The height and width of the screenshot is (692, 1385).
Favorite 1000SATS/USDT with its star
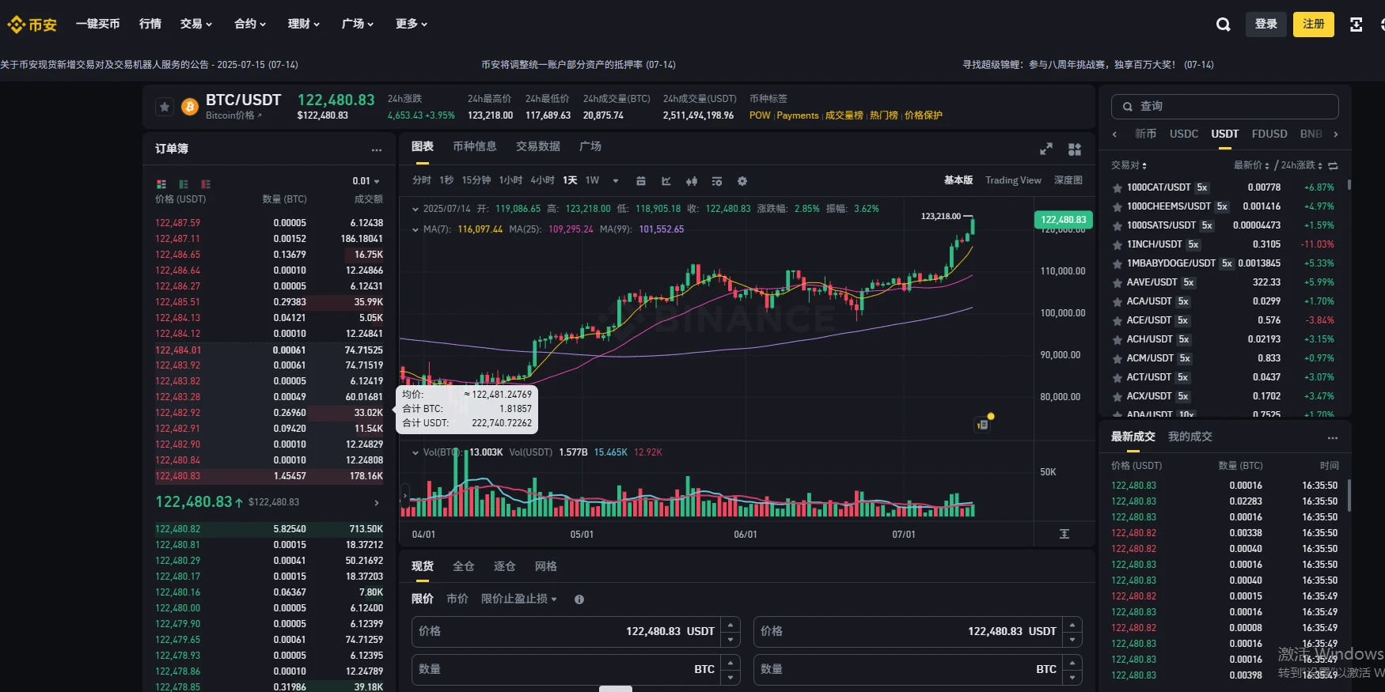[x=1117, y=226]
